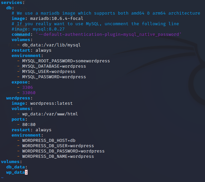205x182 pixels.
Task: Click the 'environment:' key under db service
Action: [x=27, y=56]
